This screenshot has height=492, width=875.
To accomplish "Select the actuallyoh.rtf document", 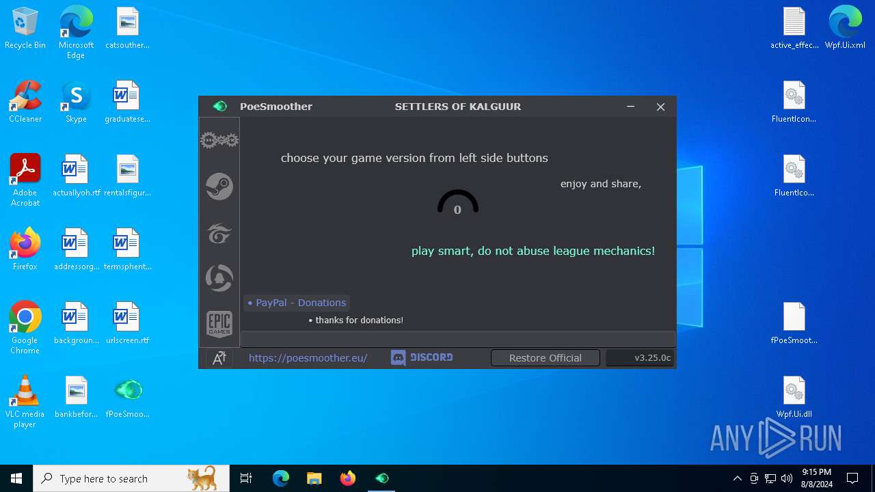I will point(76,176).
